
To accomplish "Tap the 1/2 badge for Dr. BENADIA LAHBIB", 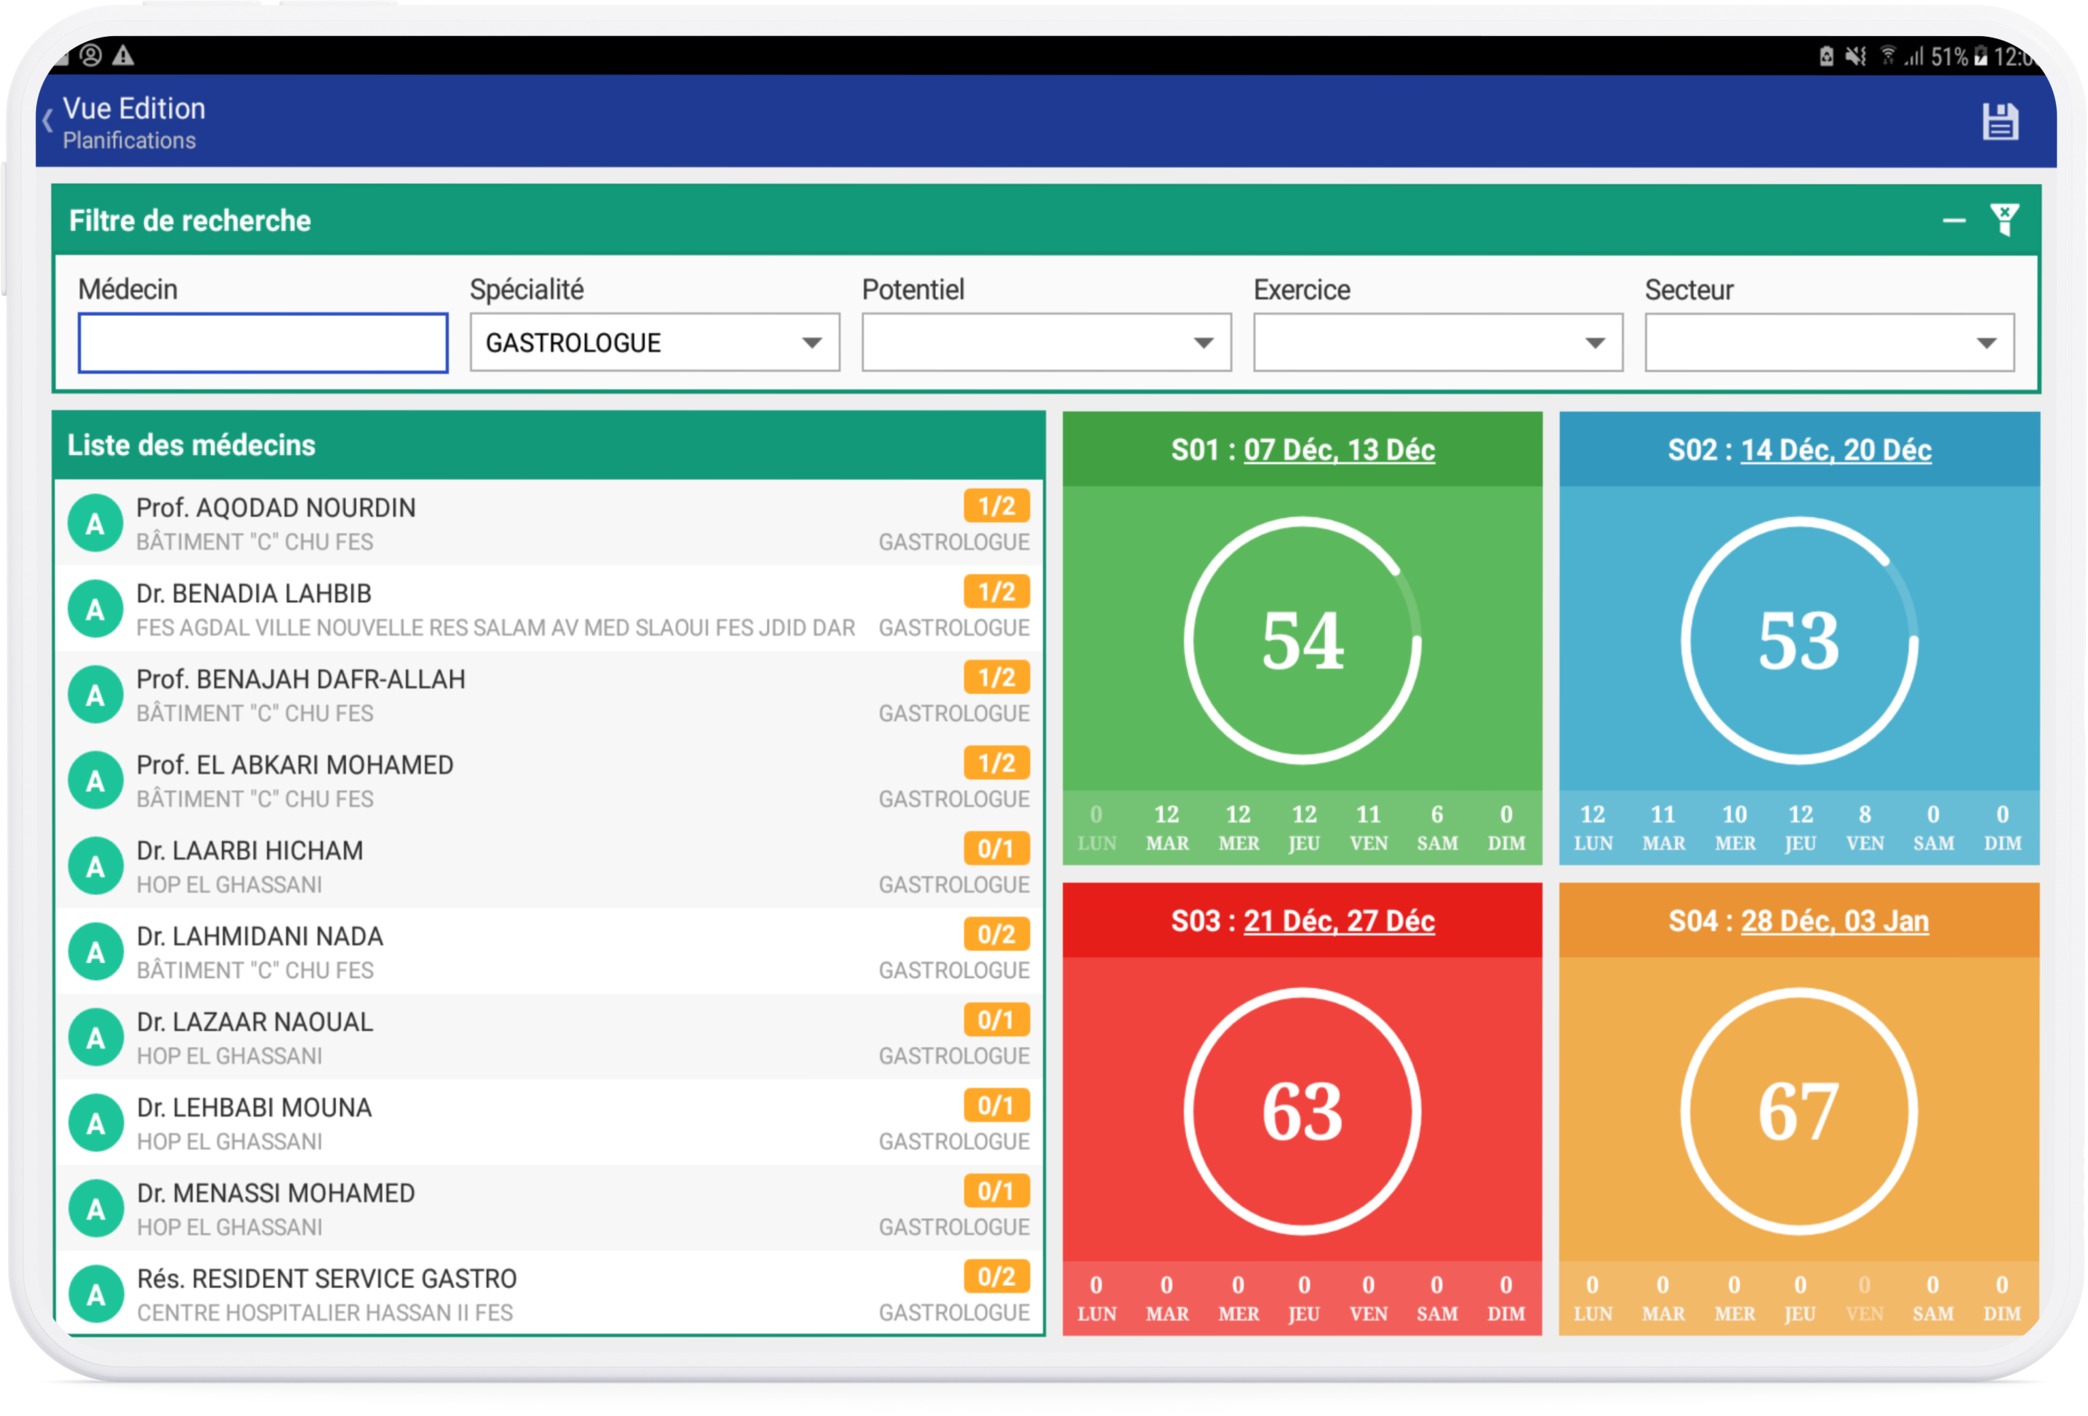I will 997,591.
